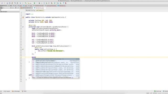
Task: Click the activity_main reference in setContentView
Action: tap(55, 30)
